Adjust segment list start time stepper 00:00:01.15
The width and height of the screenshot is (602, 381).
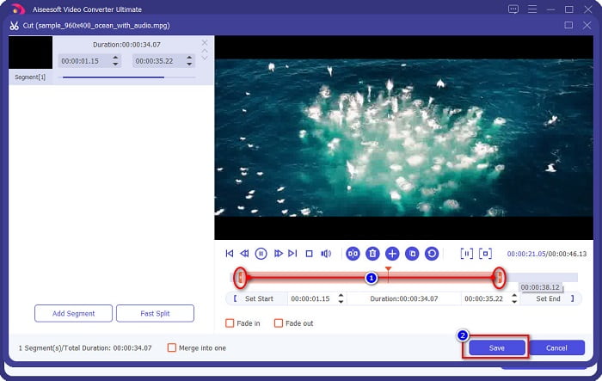pos(115,61)
